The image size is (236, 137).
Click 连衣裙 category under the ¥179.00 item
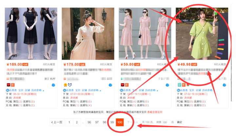[x=74, y=98]
